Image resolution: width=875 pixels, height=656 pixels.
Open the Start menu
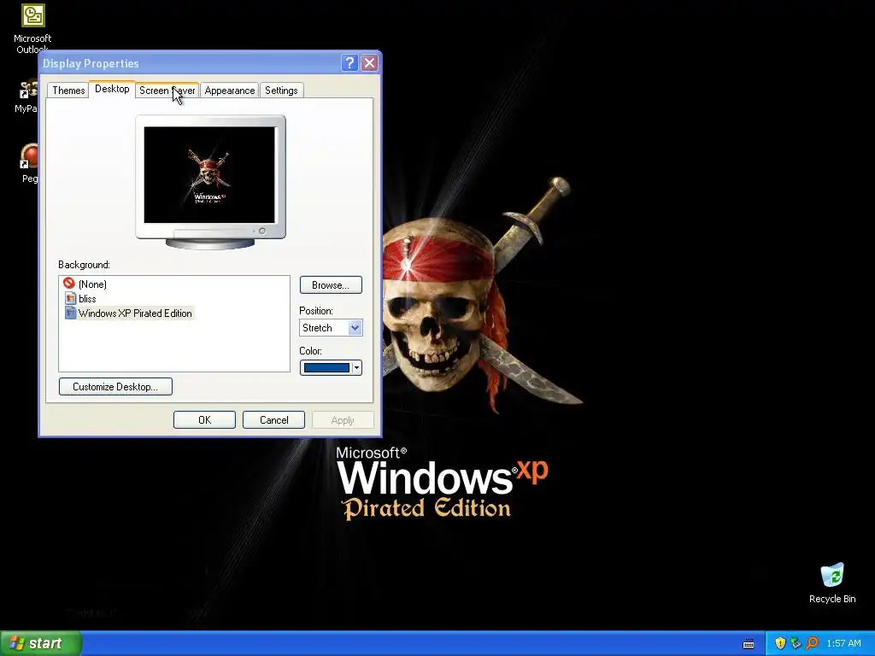pyautogui.click(x=41, y=643)
